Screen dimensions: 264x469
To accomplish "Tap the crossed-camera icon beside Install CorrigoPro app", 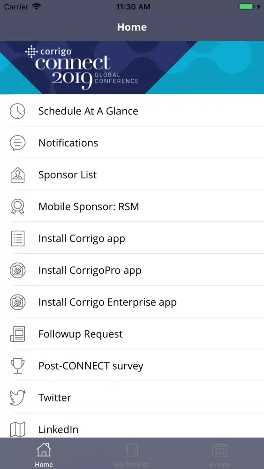I will pyautogui.click(x=17, y=271).
